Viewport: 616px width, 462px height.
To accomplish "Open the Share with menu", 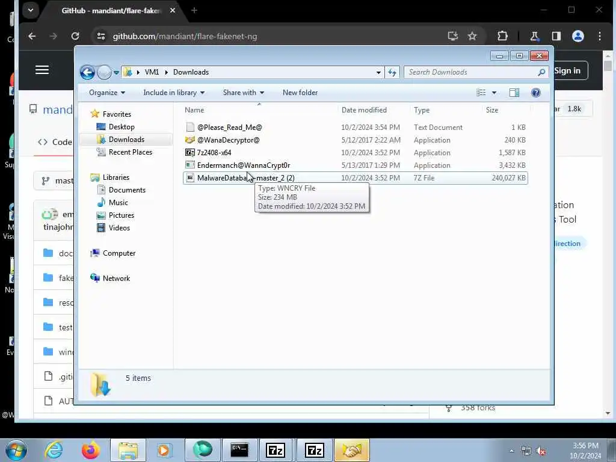I will point(244,93).
